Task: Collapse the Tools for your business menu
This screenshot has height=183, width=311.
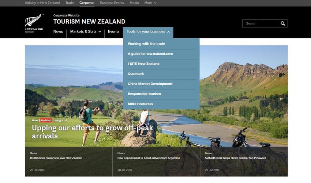Action: (x=148, y=32)
